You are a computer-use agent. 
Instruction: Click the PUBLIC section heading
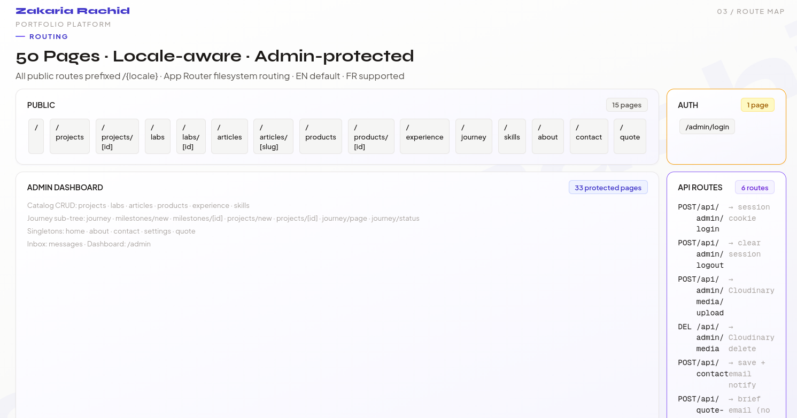(x=41, y=105)
